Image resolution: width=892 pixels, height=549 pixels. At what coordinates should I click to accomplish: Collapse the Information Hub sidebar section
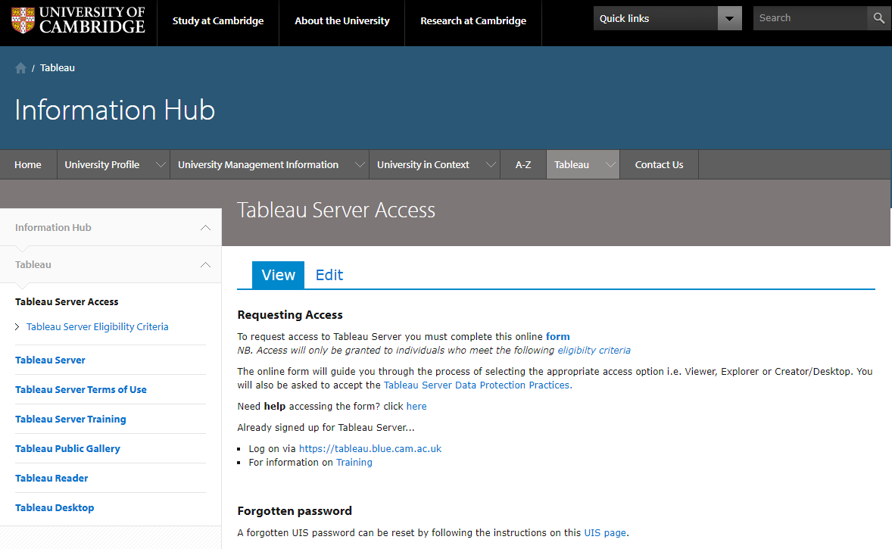(205, 228)
